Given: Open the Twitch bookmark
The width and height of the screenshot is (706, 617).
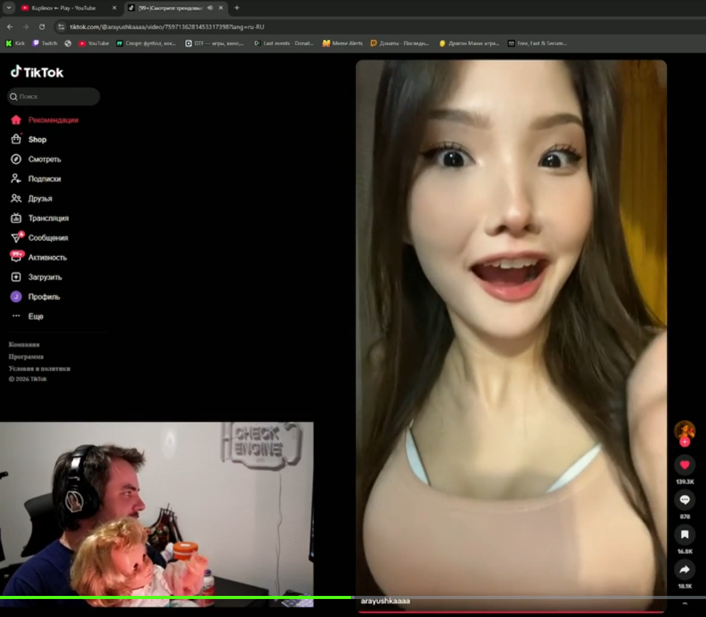Looking at the screenshot, I should pyautogui.click(x=45, y=43).
